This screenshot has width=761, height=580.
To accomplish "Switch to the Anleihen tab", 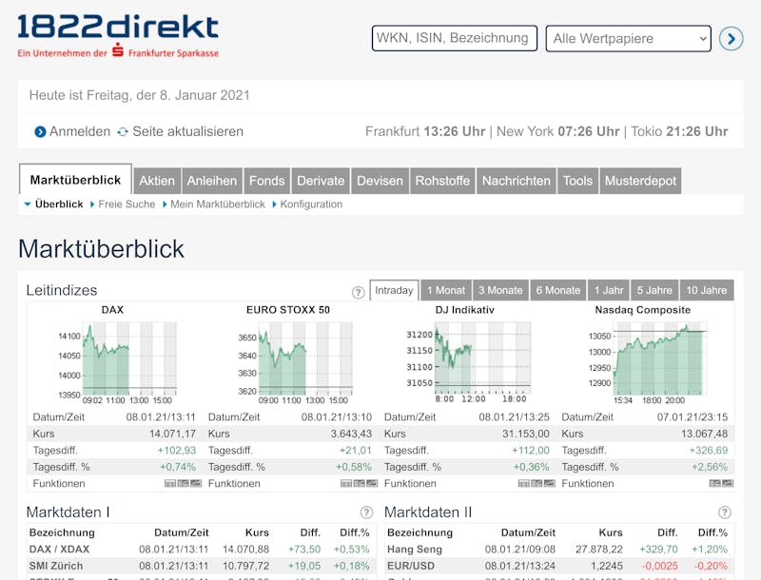I will pyautogui.click(x=211, y=181).
